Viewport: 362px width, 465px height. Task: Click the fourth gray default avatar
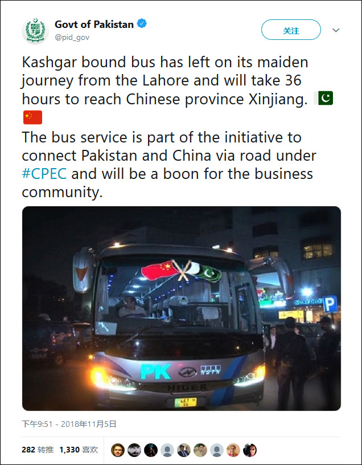(167, 450)
